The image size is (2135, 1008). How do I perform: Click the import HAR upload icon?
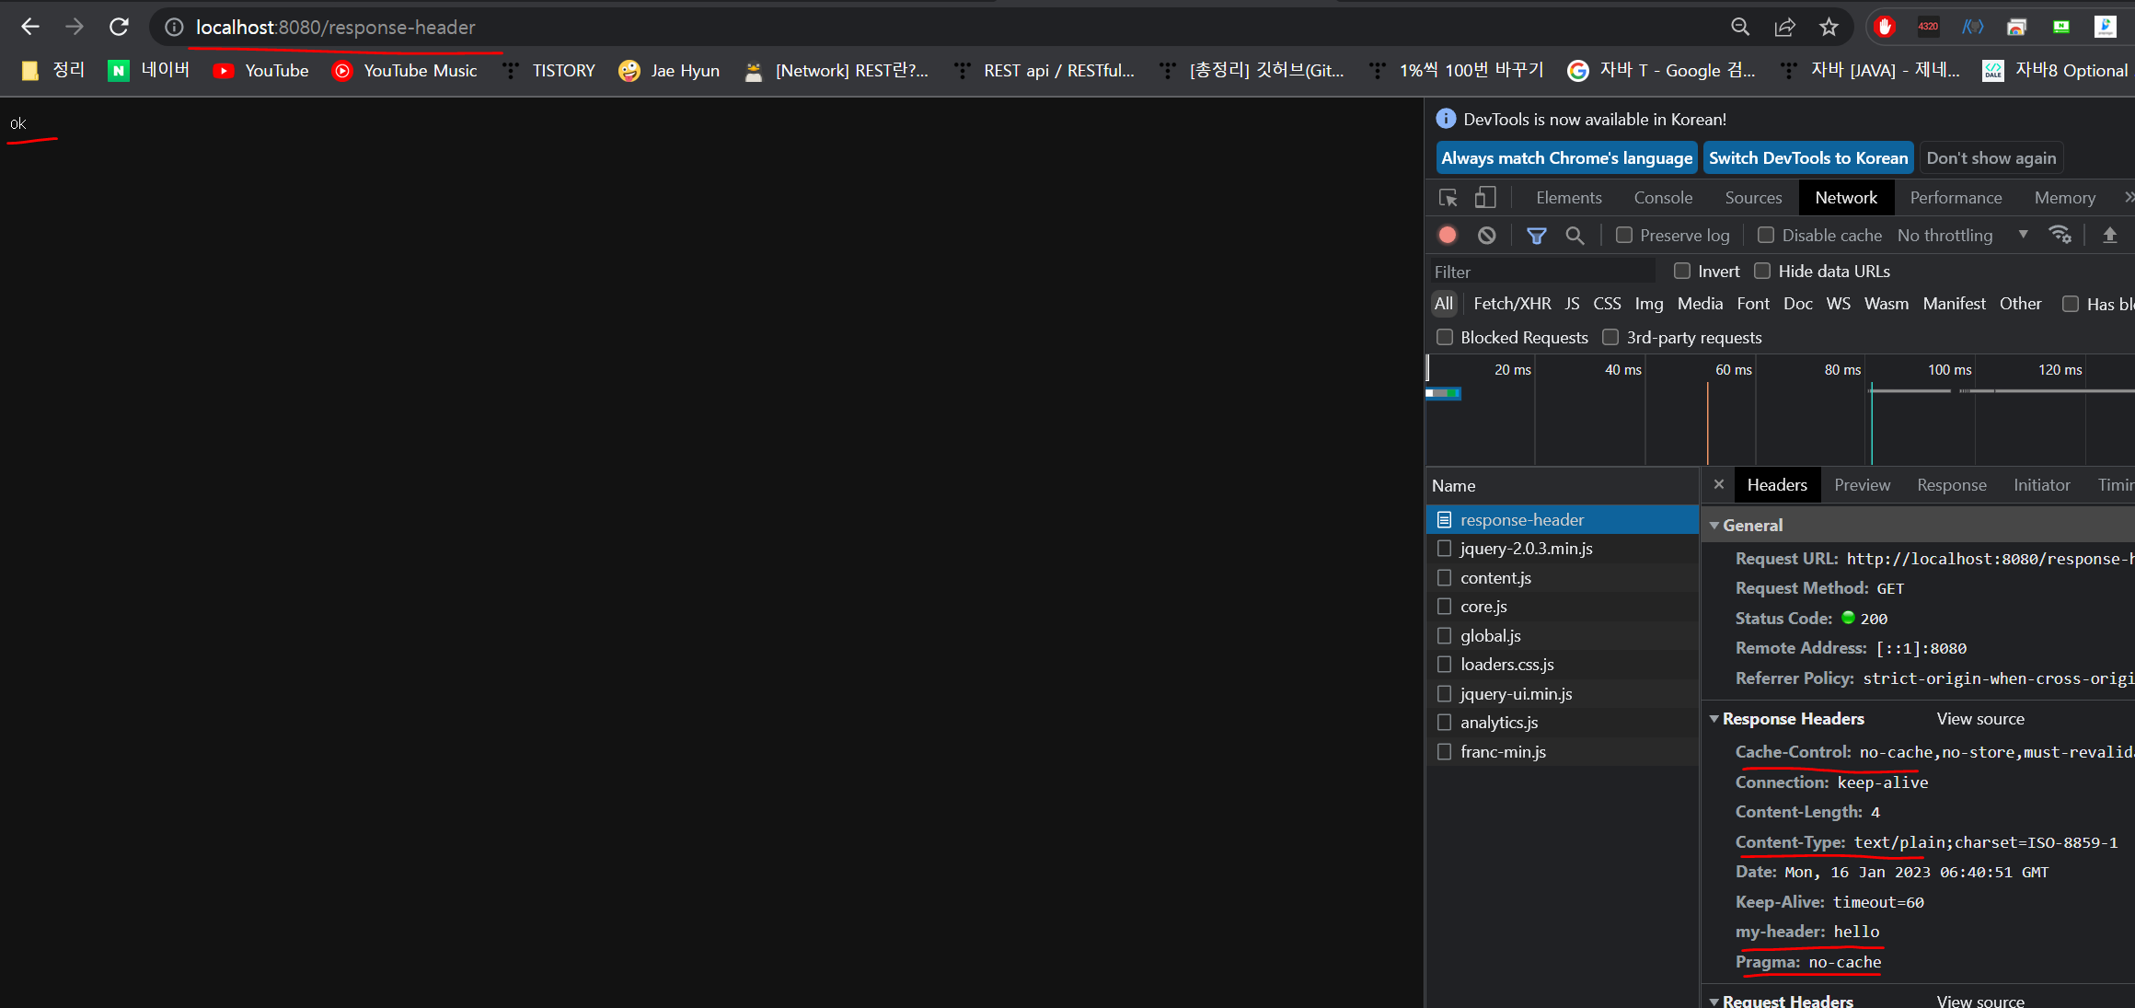tap(2110, 235)
